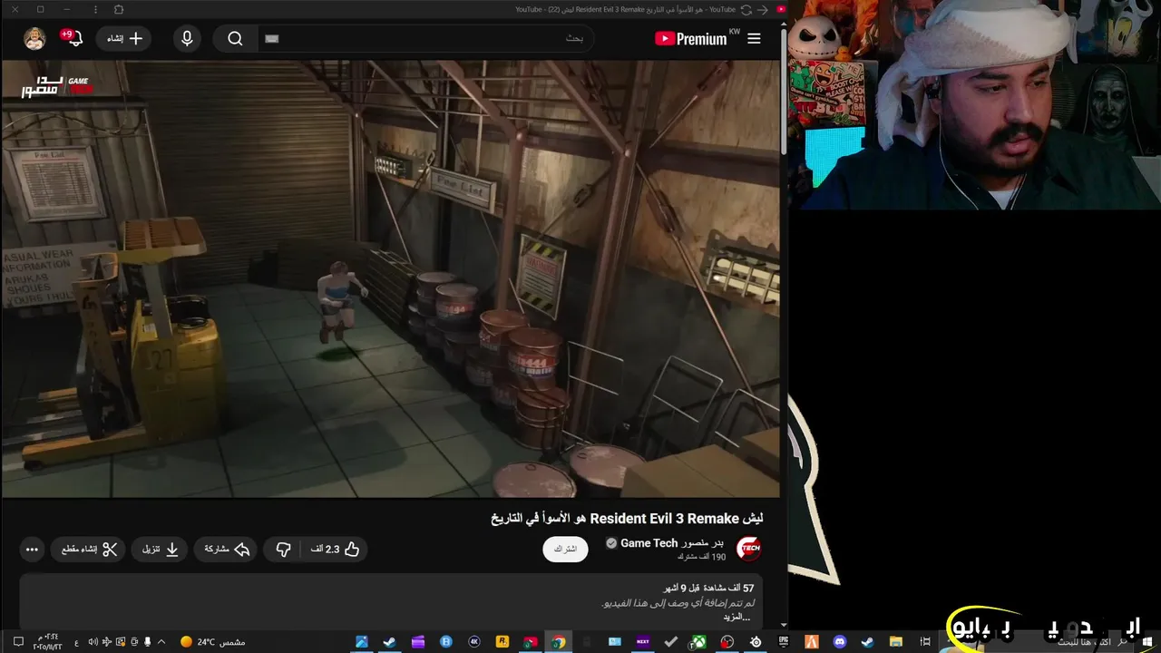
Task: Open the YouTube notifications bell
Action: (73, 38)
